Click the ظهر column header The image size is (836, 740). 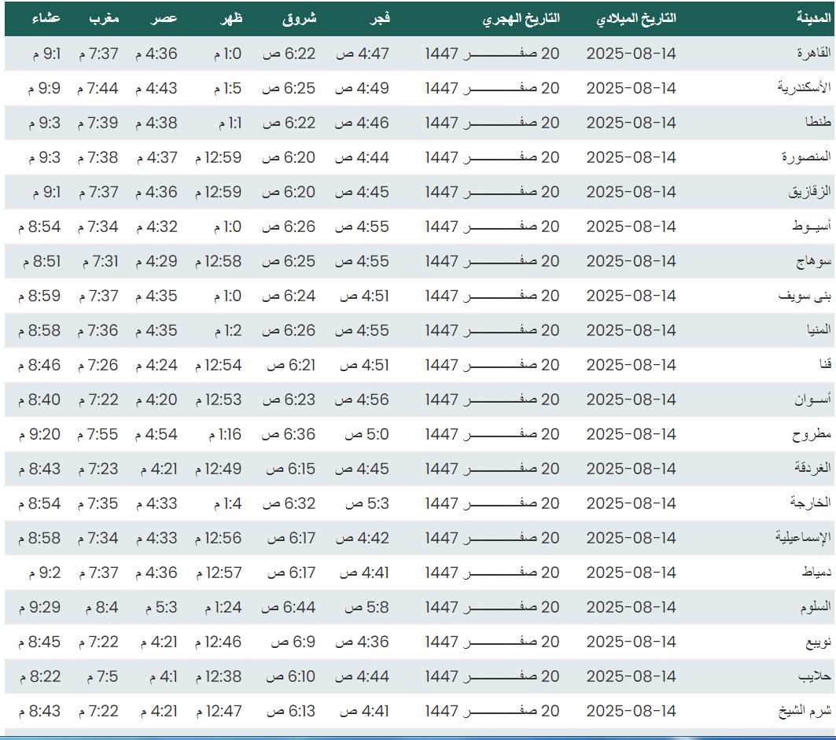pyautogui.click(x=230, y=19)
